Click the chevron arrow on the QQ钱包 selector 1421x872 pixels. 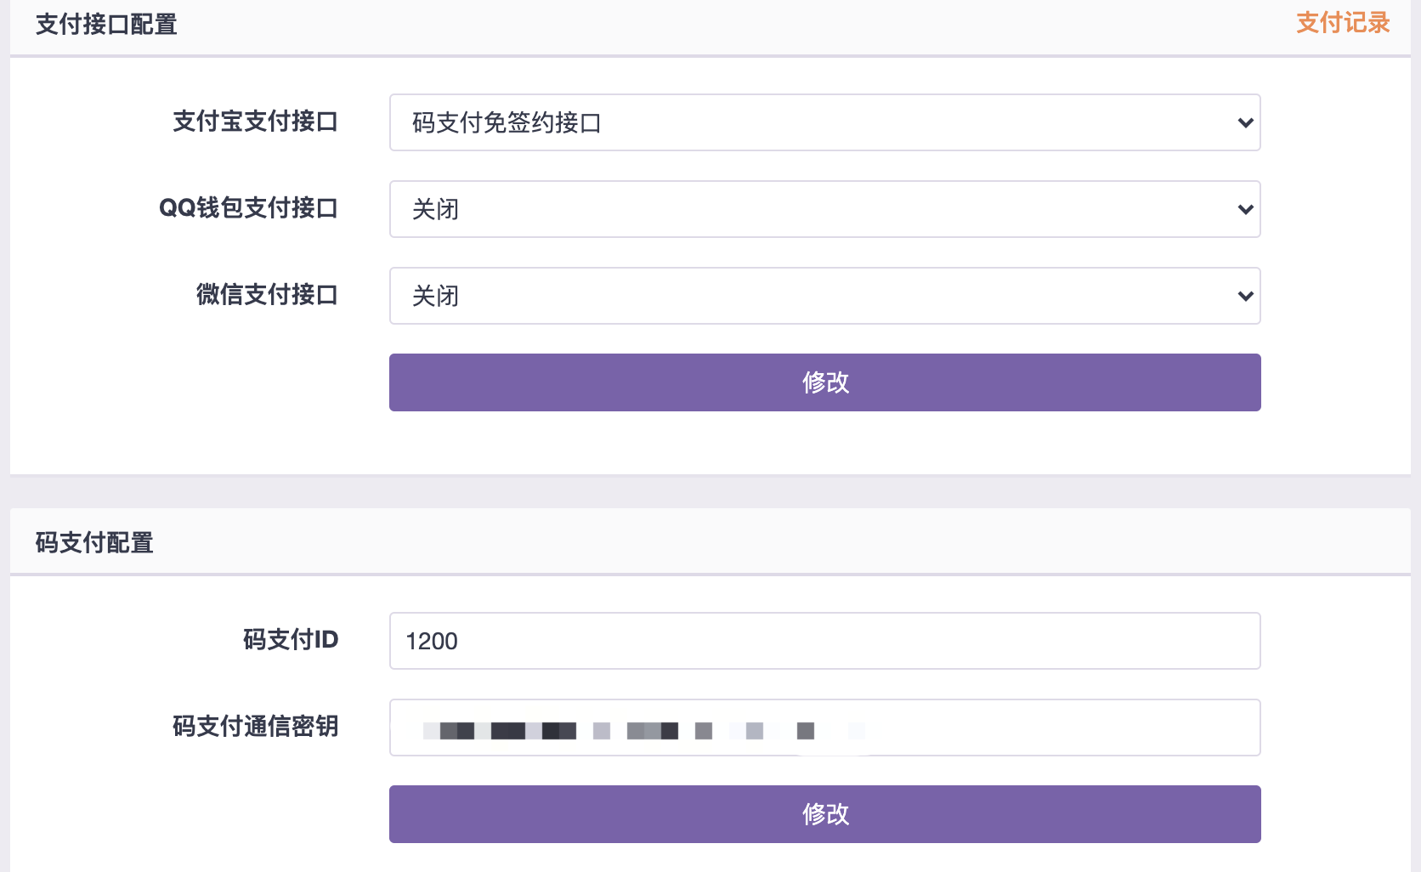(x=1245, y=209)
